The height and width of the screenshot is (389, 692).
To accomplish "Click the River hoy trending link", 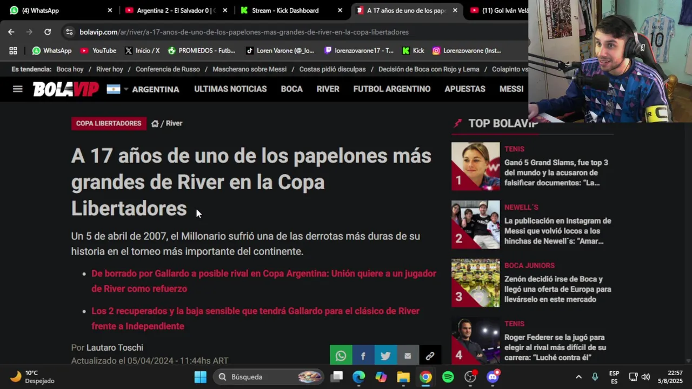I will (x=110, y=69).
